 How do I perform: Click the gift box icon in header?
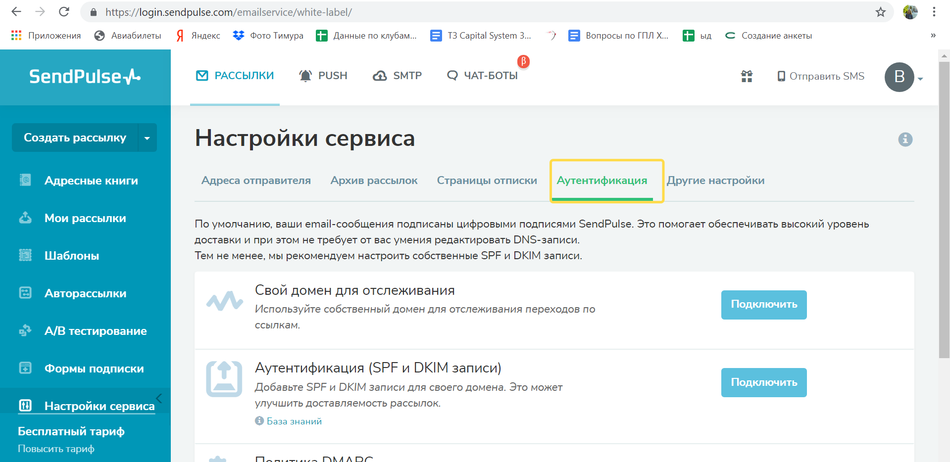[x=747, y=76]
